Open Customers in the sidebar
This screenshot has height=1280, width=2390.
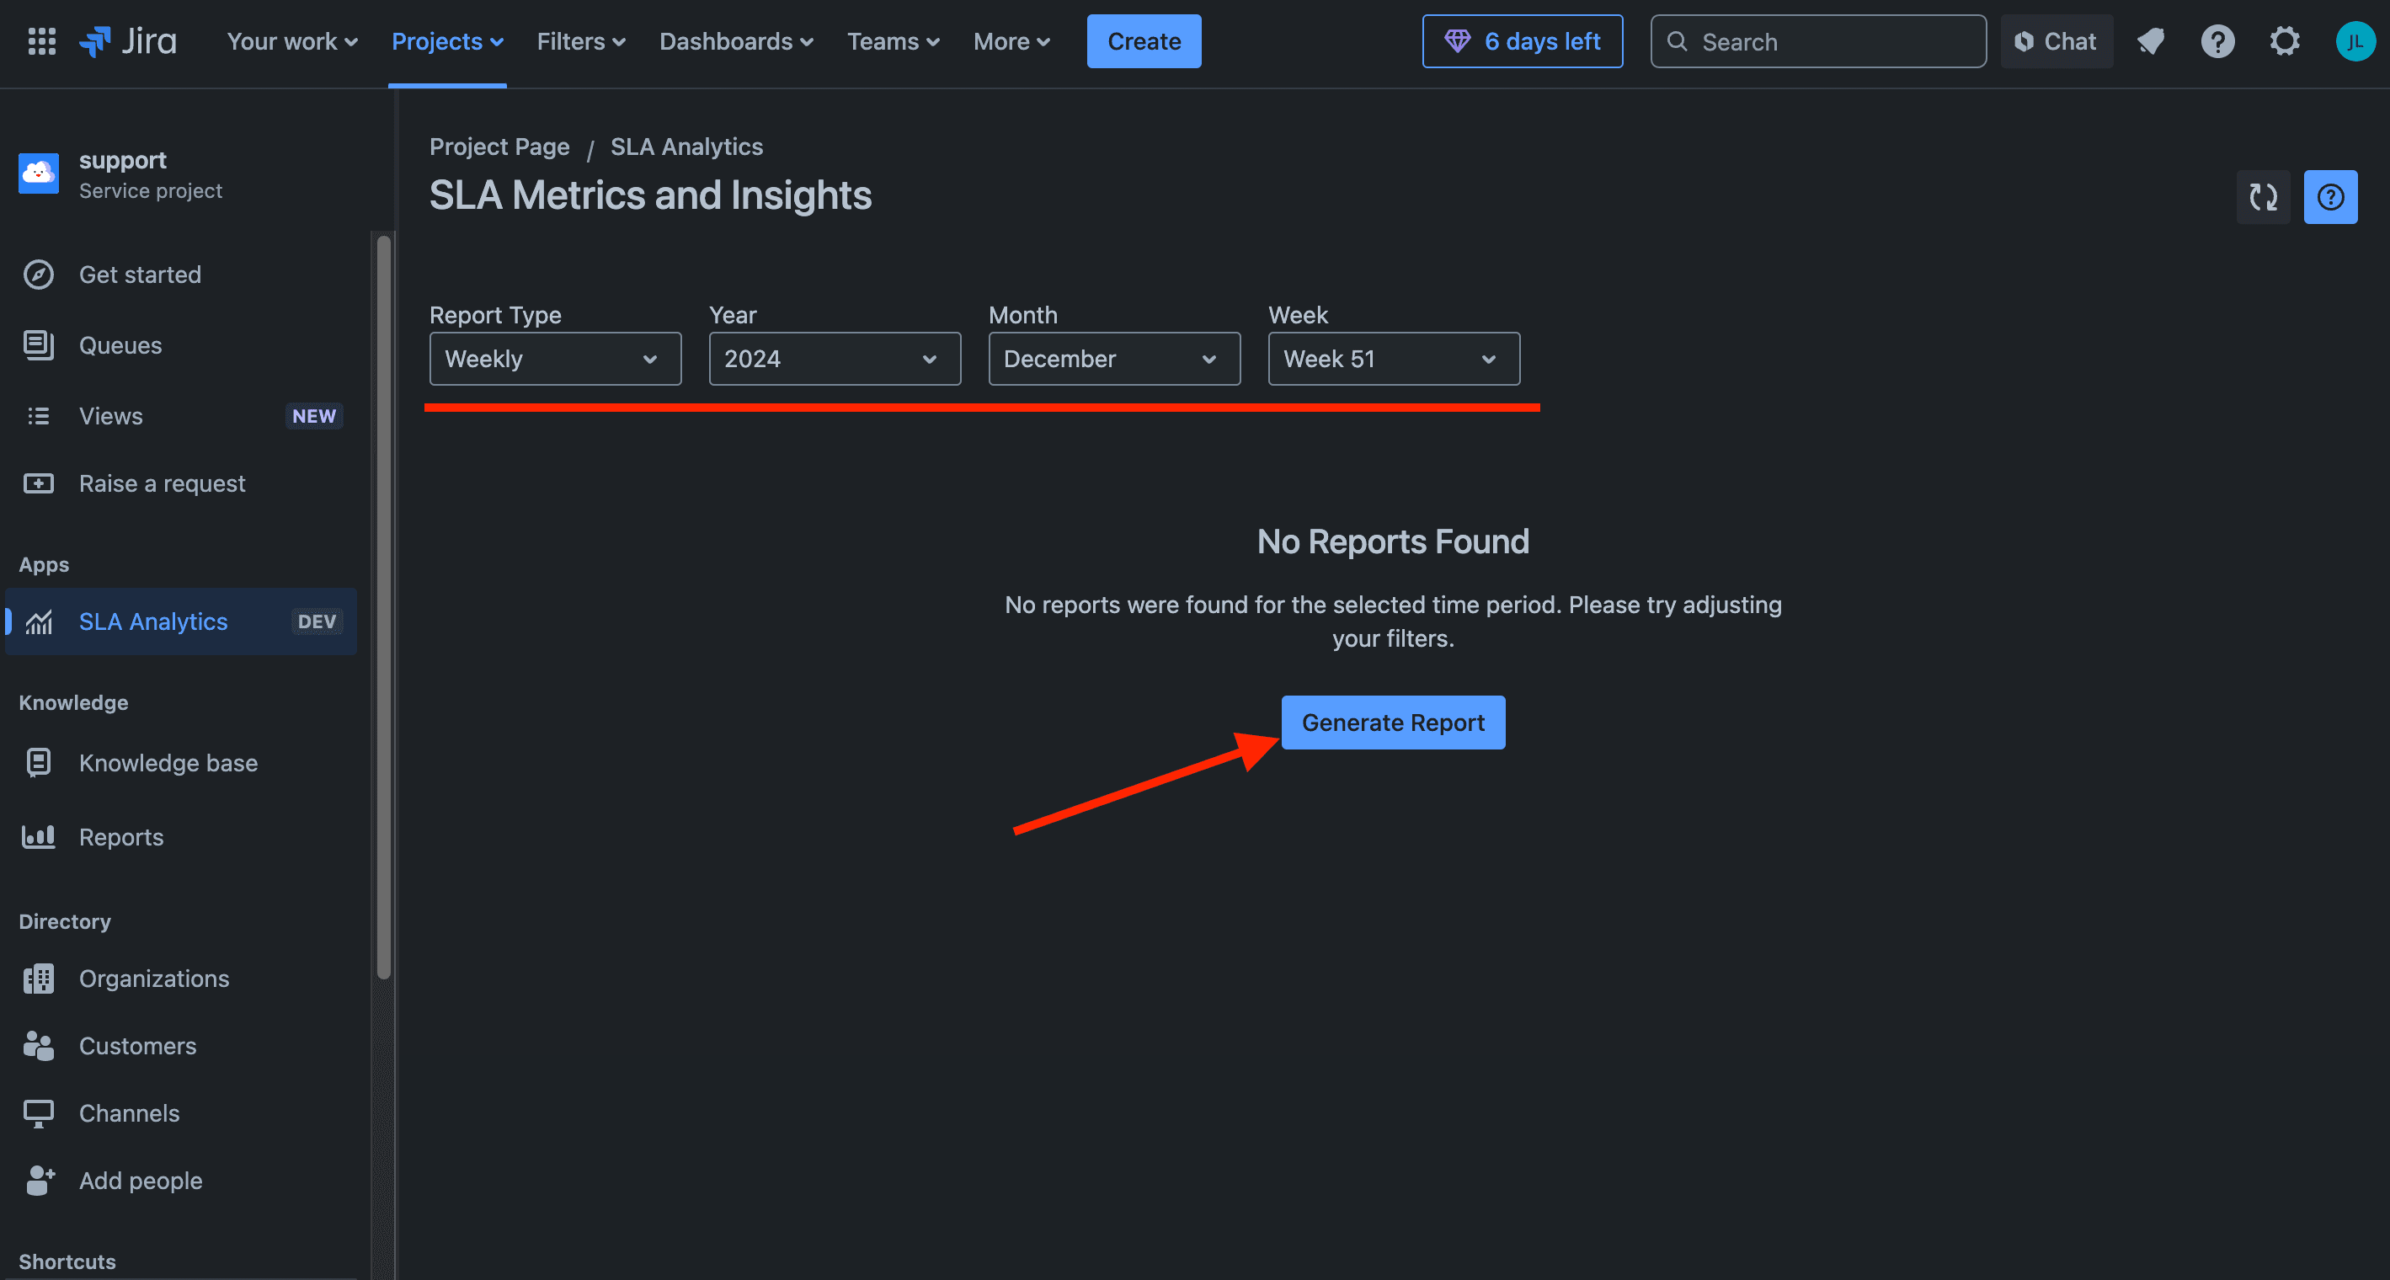[181, 1046]
